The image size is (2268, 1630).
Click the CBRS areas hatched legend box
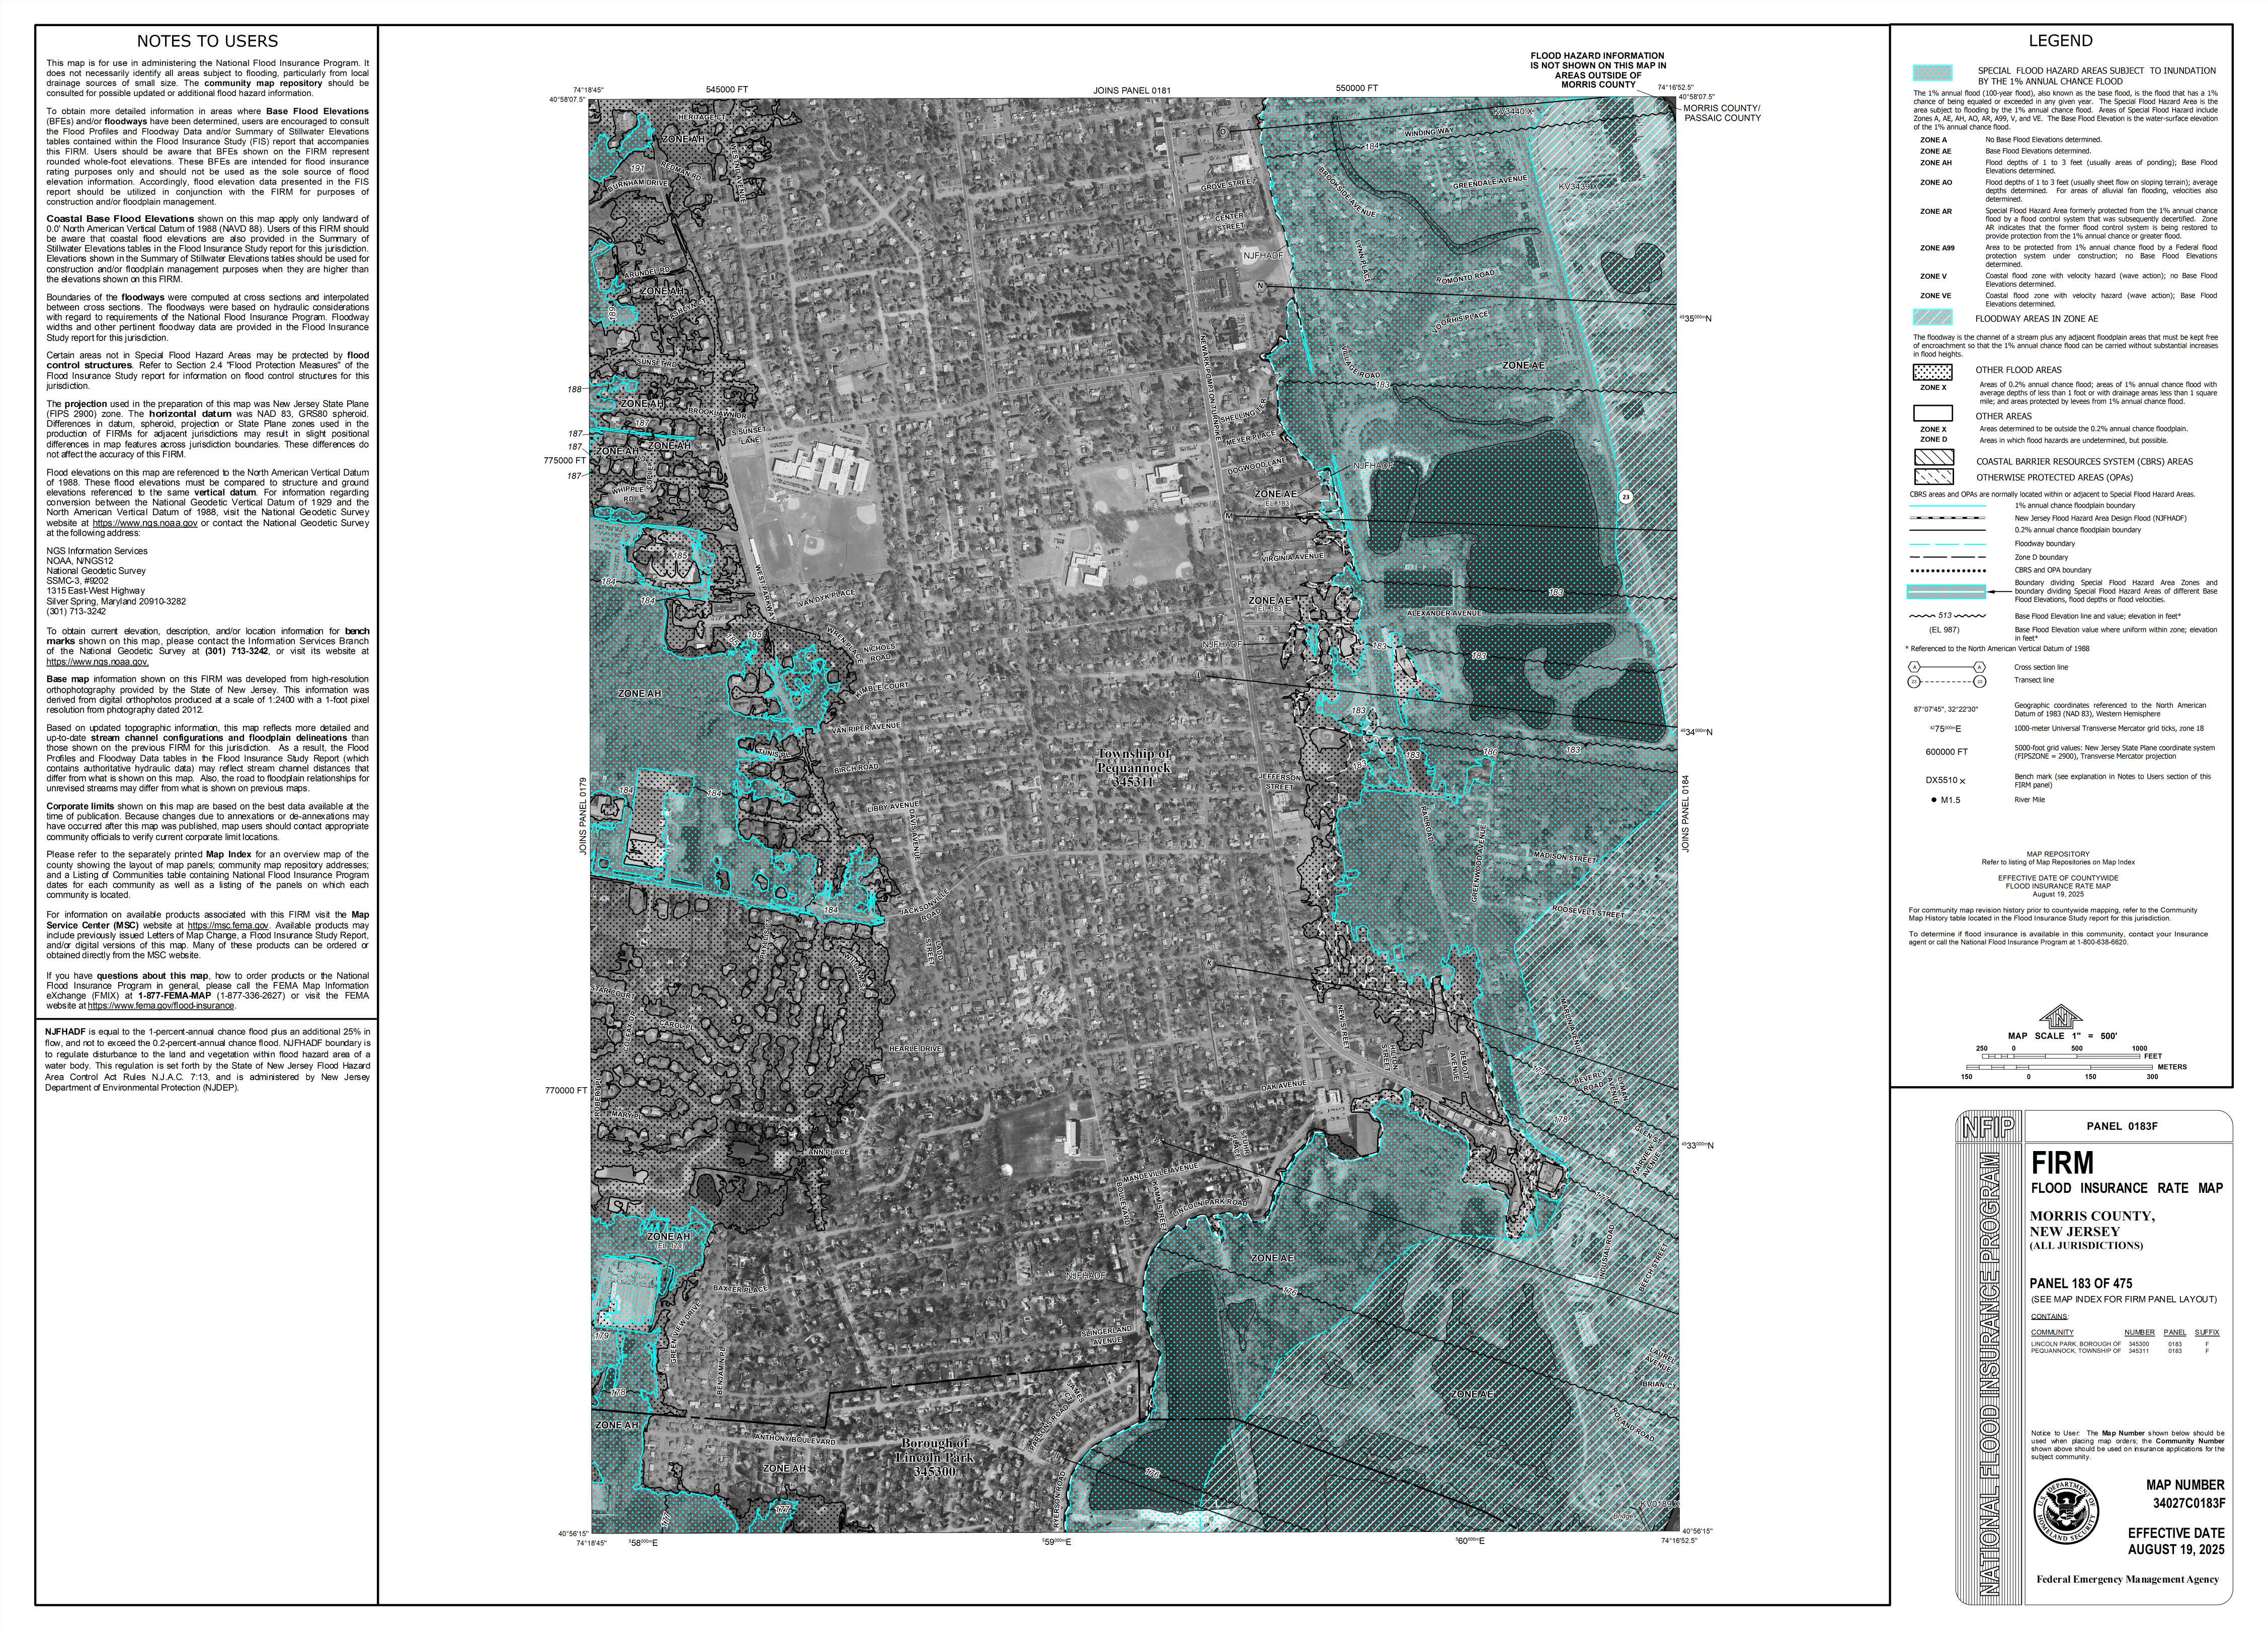coord(1933,458)
